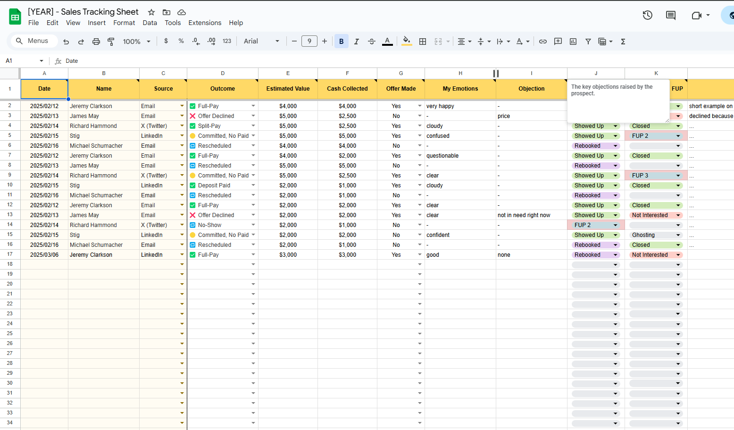
Task: Select row 17 header number
Action: 10,254
